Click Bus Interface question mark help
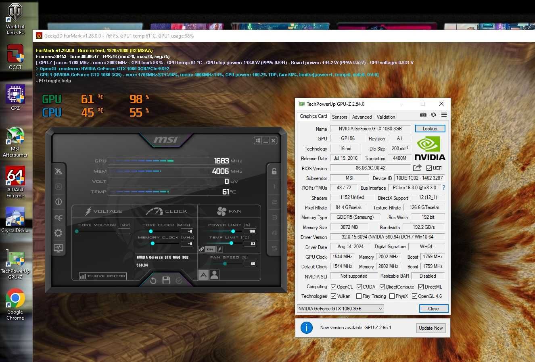 click(444, 188)
